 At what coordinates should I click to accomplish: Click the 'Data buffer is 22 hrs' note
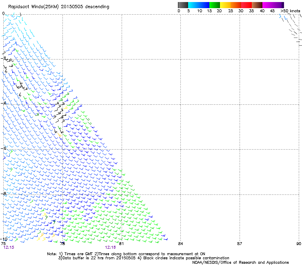click(144, 258)
